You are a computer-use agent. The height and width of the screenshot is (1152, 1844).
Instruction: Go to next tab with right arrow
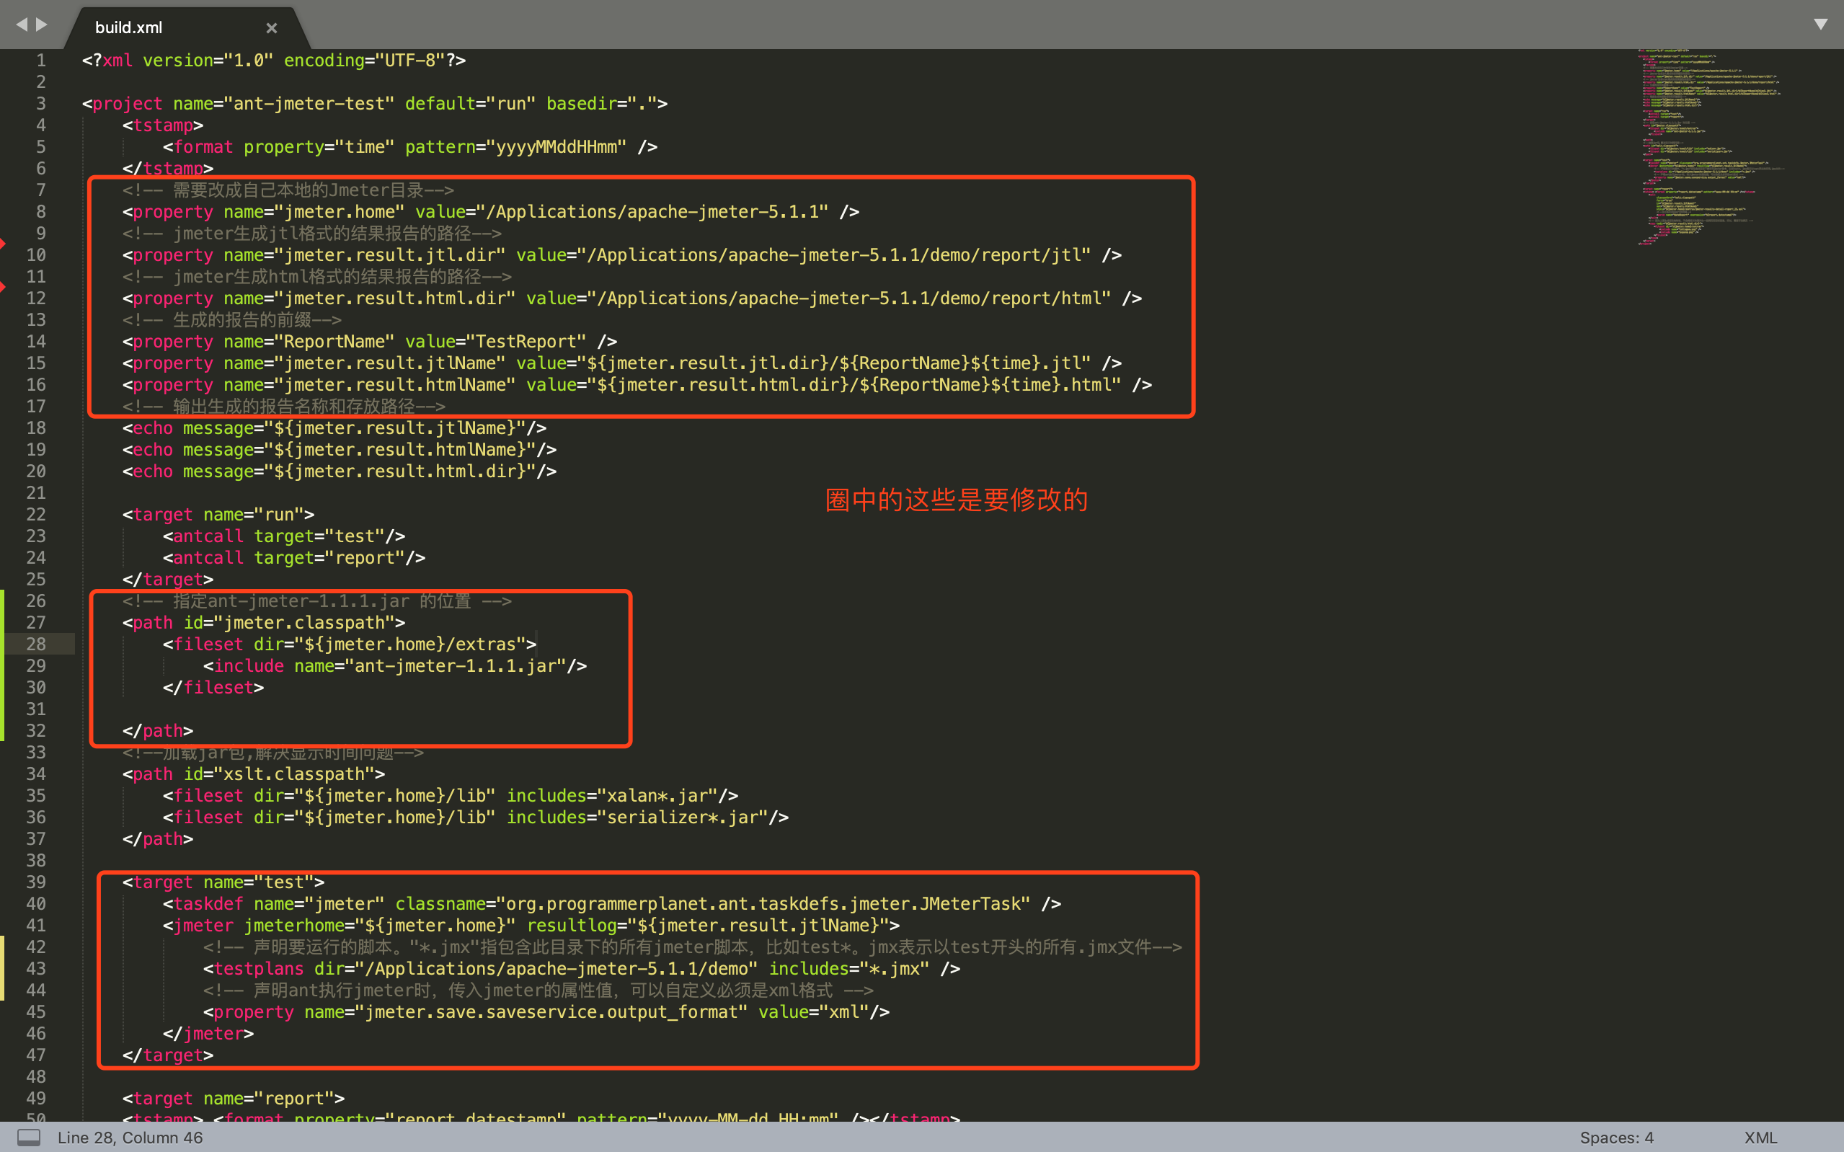tap(41, 25)
